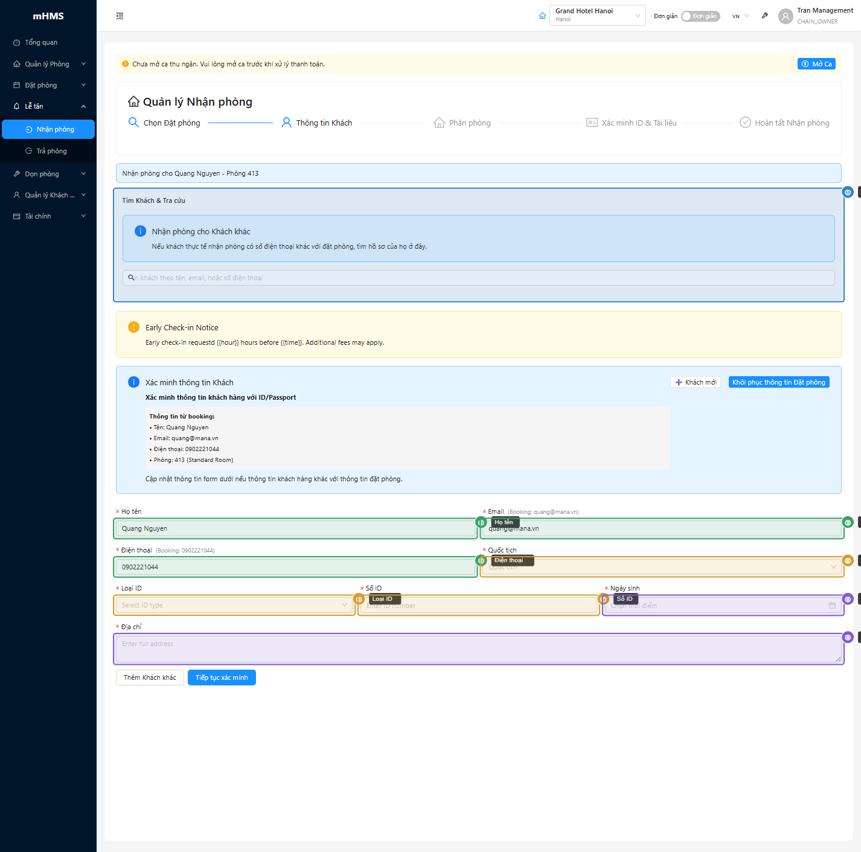Click Khôi phục thông tin Đặt phòng button
The width and height of the screenshot is (861, 852).
[778, 382]
